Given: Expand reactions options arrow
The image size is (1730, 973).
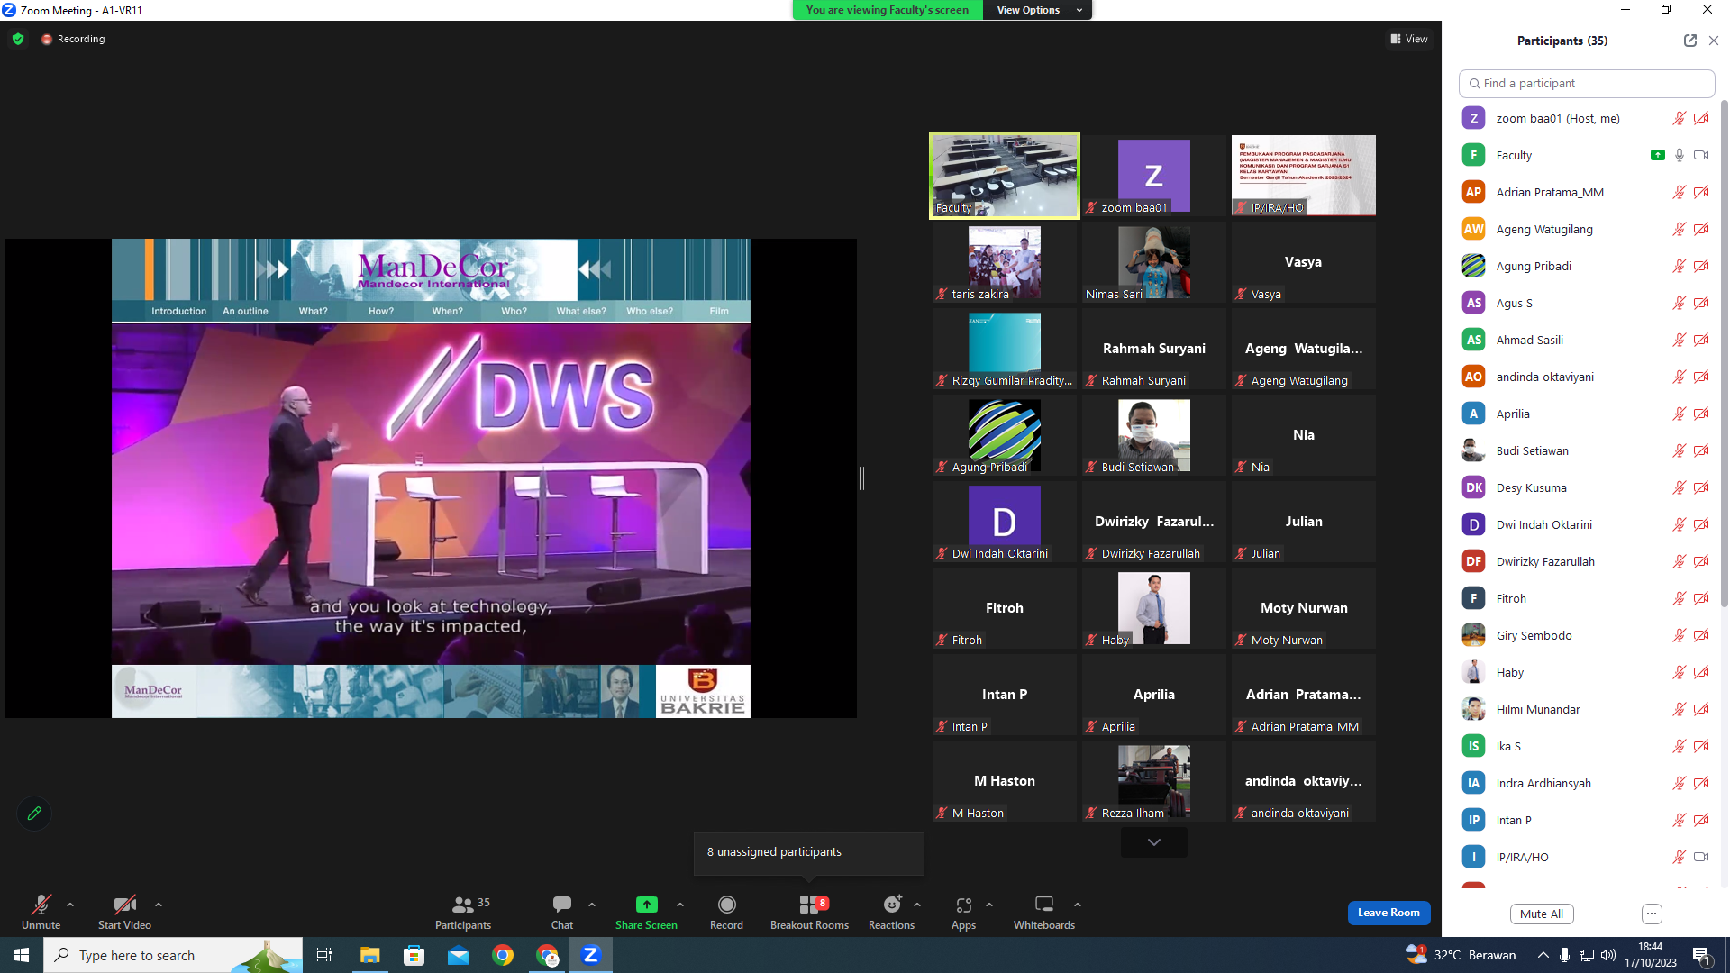Looking at the screenshot, I should pyautogui.click(x=917, y=905).
